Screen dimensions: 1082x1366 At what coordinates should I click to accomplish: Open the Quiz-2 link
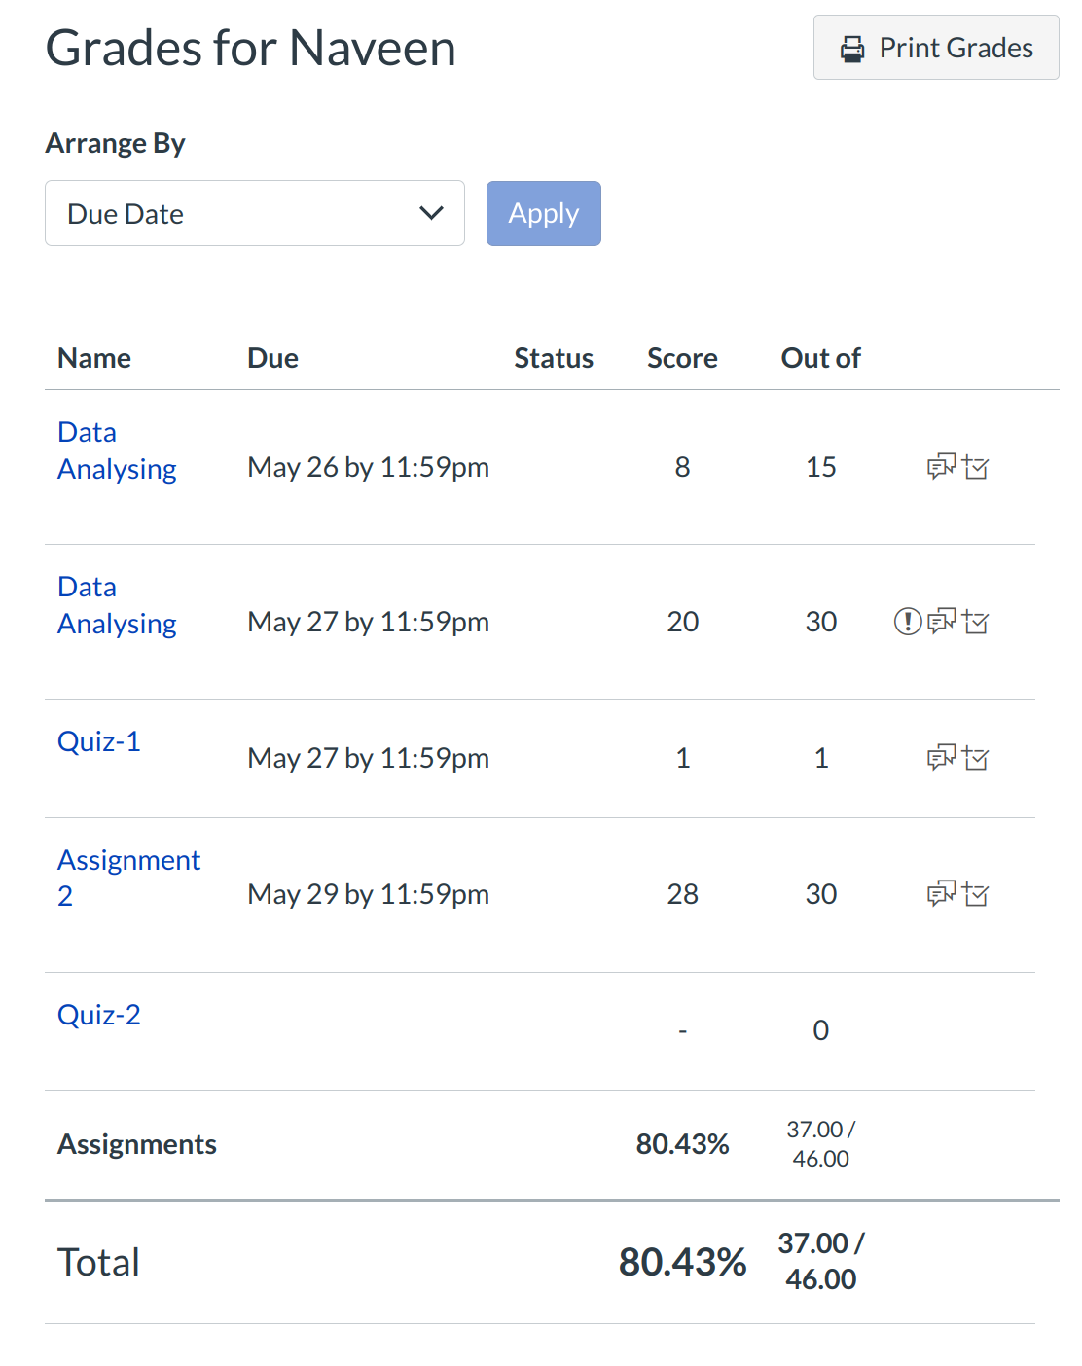[99, 1015]
